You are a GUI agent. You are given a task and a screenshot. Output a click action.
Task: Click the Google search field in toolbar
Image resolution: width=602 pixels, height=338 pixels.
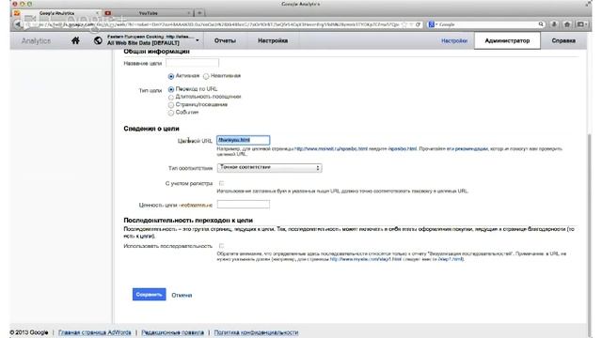(487, 24)
